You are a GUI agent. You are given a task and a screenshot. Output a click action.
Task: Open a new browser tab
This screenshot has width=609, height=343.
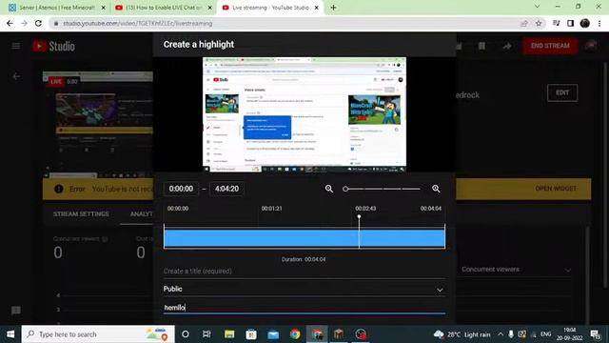[x=333, y=8]
